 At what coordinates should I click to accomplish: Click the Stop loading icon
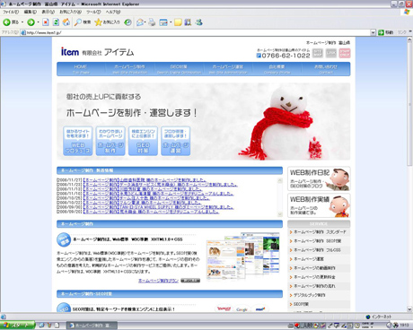(46, 22)
